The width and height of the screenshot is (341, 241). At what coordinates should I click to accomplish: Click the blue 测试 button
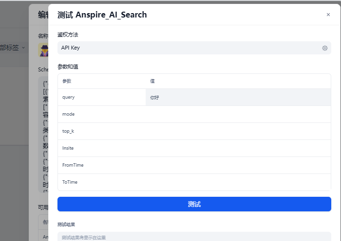tap(194, 204)
